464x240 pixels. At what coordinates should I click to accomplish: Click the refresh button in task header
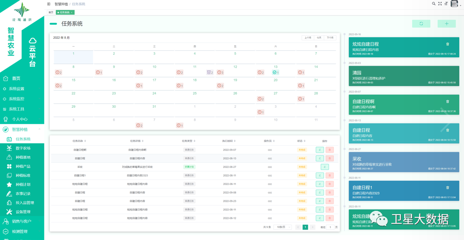point(421,24)
